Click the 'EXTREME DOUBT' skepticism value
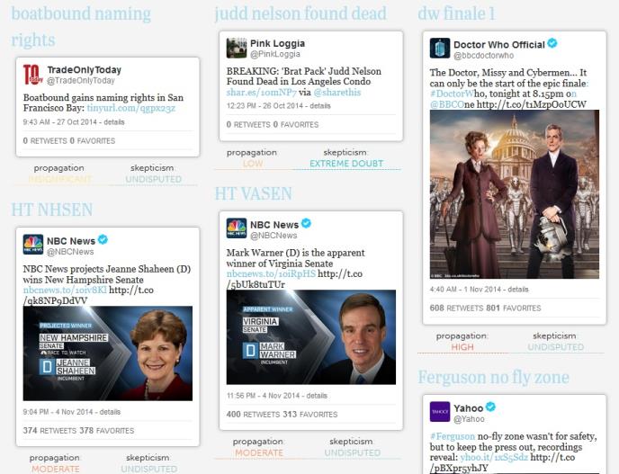 click(x=346, y=164)
